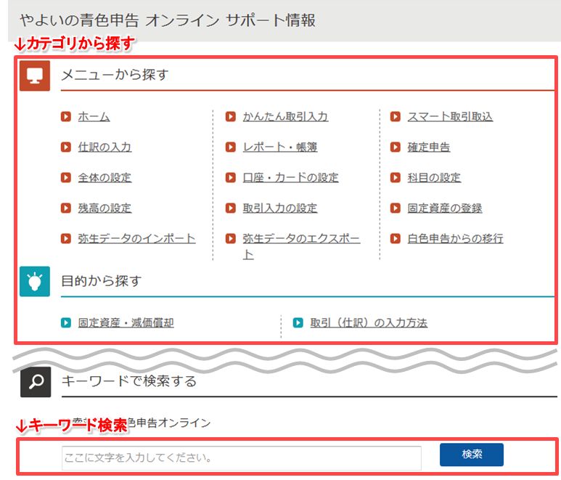Open the かんたん取引入力 link
Viewport: 561px width, 480px height.
coord(285,117)
